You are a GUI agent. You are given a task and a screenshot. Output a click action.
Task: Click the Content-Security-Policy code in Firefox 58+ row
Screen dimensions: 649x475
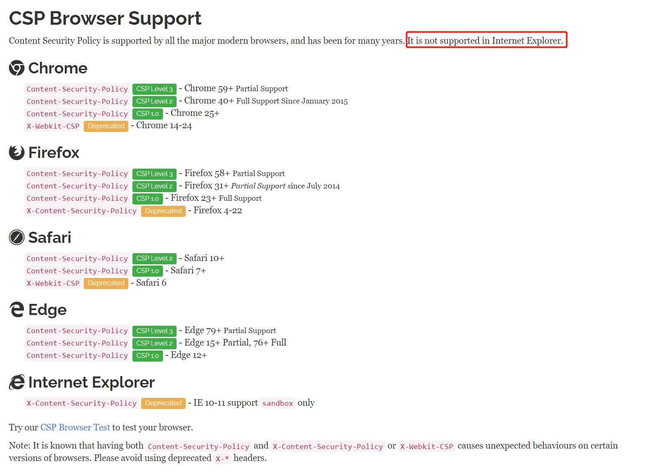point(77,174)
